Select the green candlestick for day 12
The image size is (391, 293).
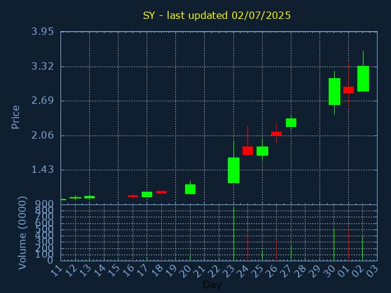pyautogui.click(x=75, y=198)
